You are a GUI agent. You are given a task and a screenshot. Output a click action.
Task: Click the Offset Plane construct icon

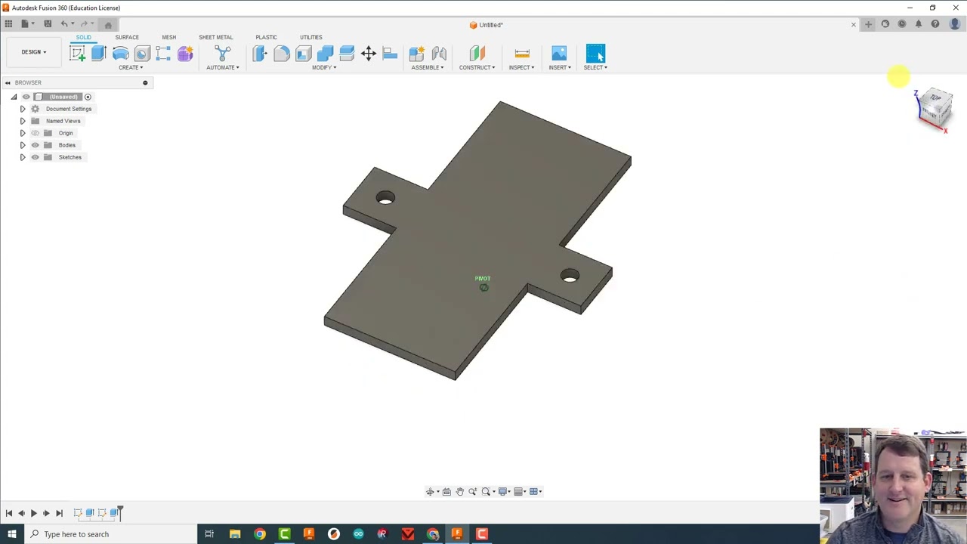coord(477,53)
